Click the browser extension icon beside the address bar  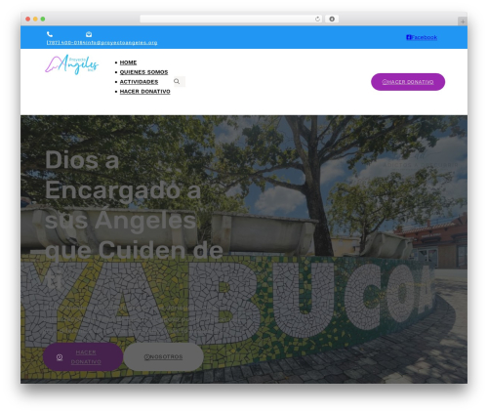tap(332, 20)
